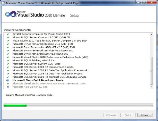Close the setup window with X
This screenshot has width=158, height=121.
152,2
